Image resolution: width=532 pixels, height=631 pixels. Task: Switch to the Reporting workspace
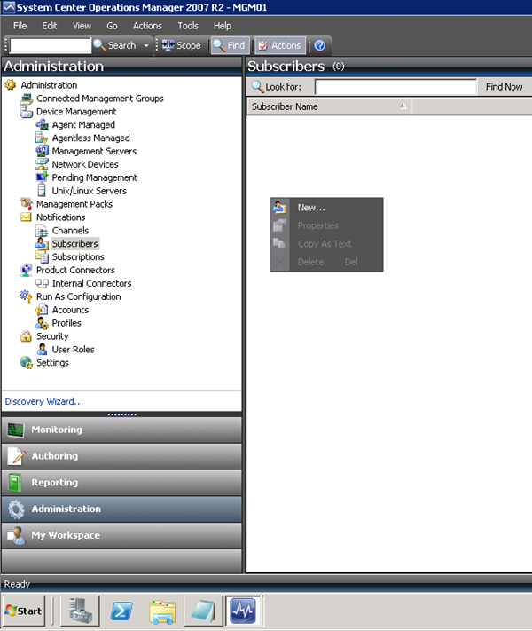121,483
